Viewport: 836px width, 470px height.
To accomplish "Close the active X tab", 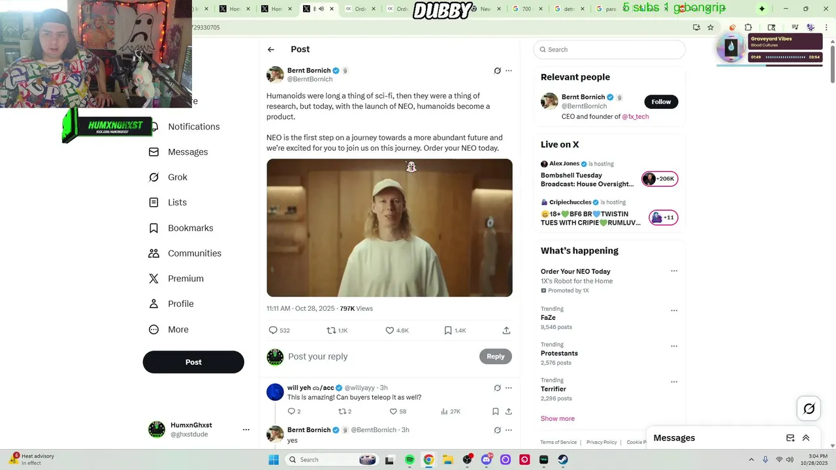I will (x=332, y=9).
